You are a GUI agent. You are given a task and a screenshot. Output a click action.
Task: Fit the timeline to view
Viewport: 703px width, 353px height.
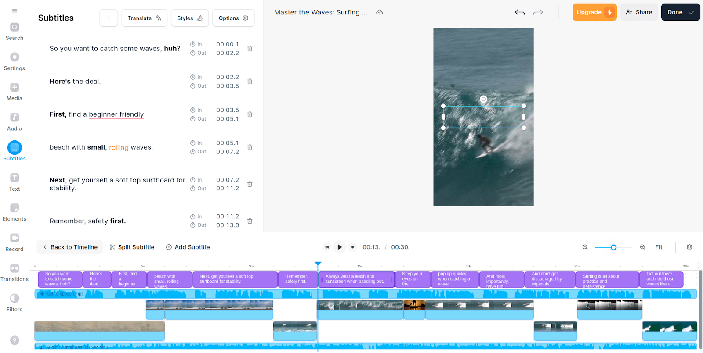click(x=659, y=247)
